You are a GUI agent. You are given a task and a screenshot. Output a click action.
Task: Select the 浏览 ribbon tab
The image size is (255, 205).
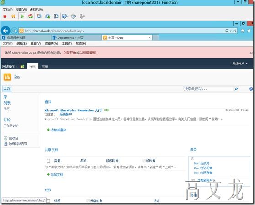[x=32, y=67]
